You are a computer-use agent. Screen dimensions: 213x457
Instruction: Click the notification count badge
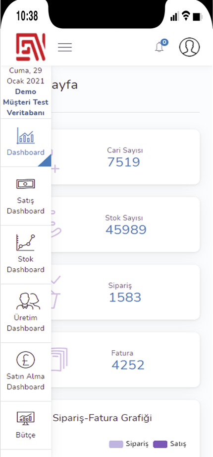pos(164,43)
